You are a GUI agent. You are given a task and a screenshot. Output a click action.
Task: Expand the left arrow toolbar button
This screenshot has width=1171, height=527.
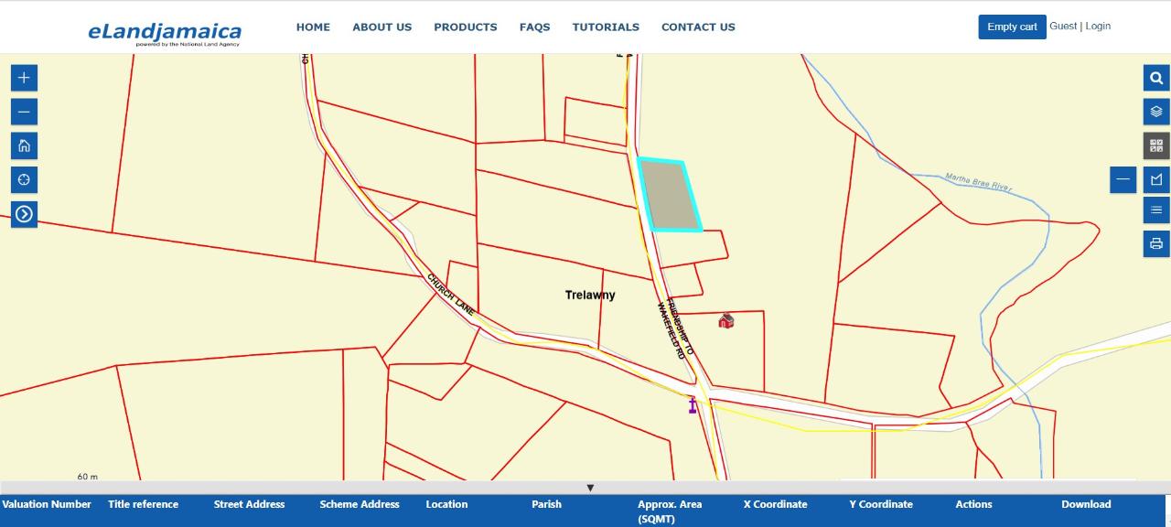24,214
